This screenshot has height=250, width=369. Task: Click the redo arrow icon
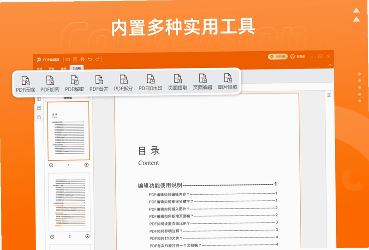click(97, 59)
